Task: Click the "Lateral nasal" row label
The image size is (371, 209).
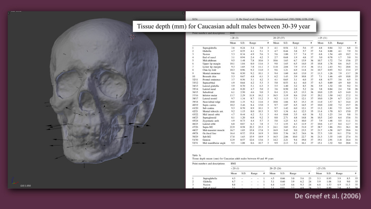Action: pos(209,89)
